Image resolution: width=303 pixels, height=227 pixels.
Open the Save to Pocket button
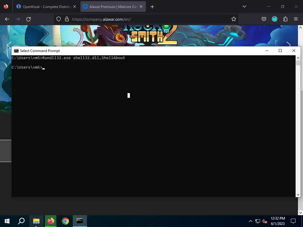click(x=264, y=19)
